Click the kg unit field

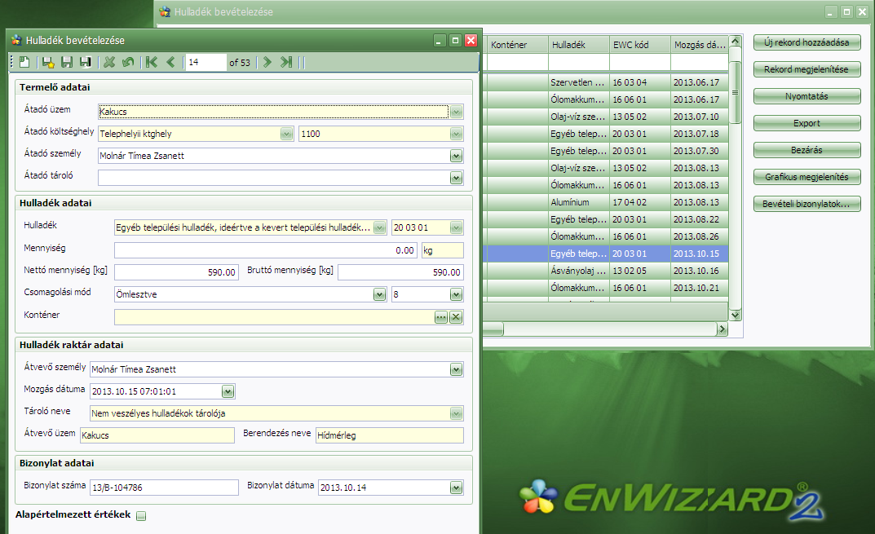[443, 250]
